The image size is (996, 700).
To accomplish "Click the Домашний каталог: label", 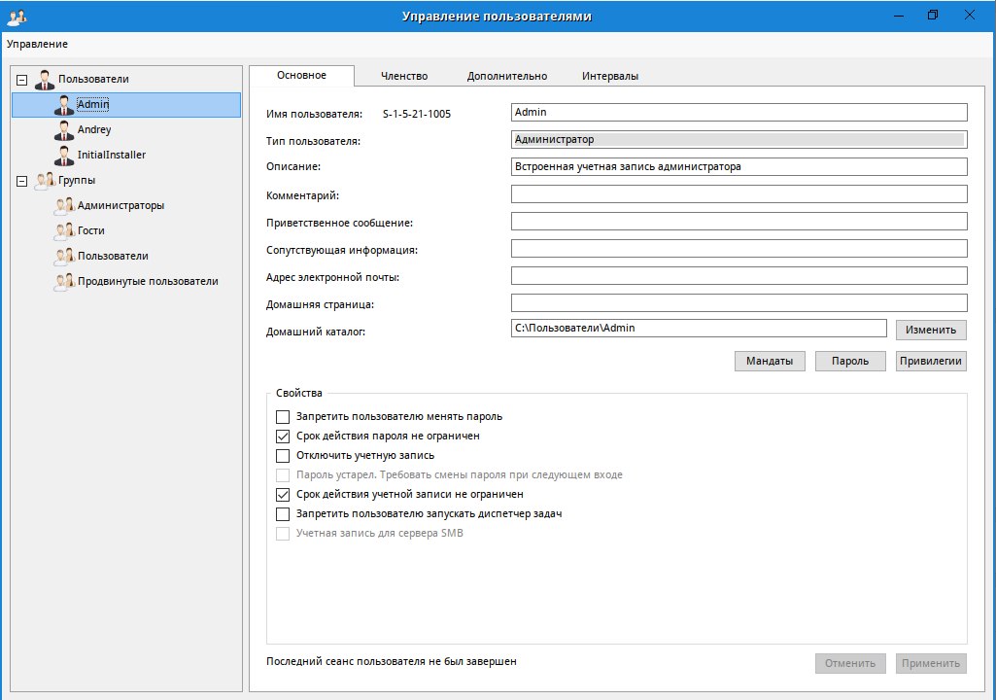I will (x=316, y=332).
